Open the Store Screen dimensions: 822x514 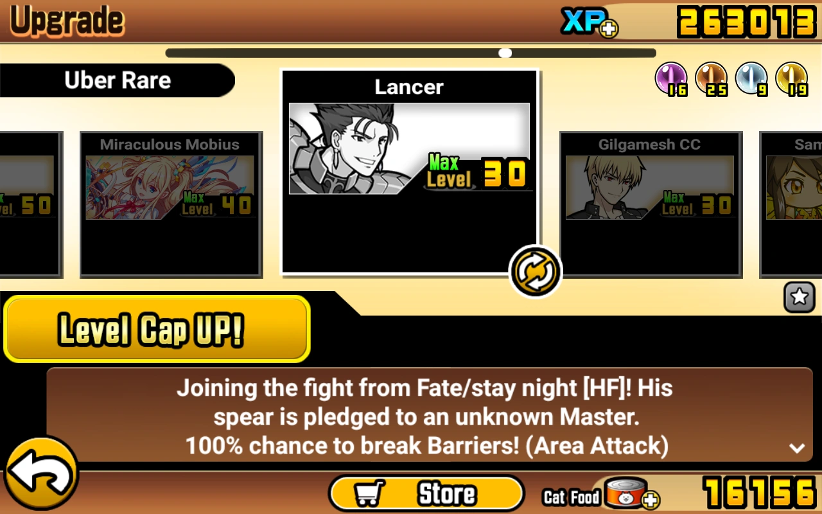tap(426, 493)
